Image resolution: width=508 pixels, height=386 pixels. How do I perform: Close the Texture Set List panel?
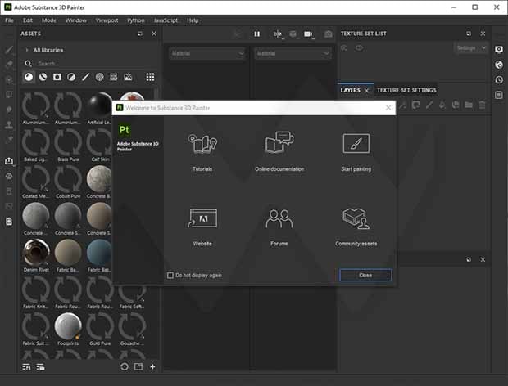[483, 34]
